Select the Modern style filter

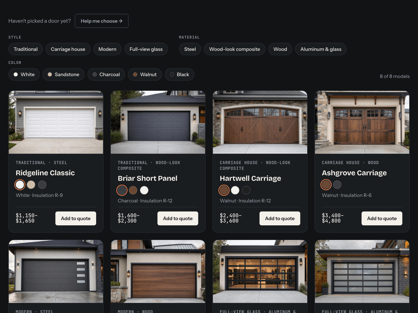107,49
